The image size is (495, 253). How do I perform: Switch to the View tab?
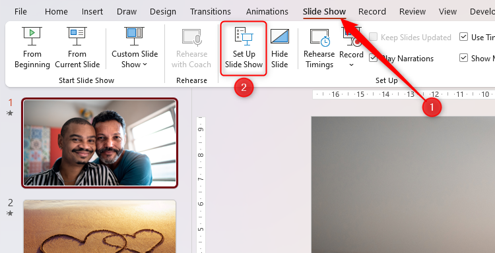[447, 12]
